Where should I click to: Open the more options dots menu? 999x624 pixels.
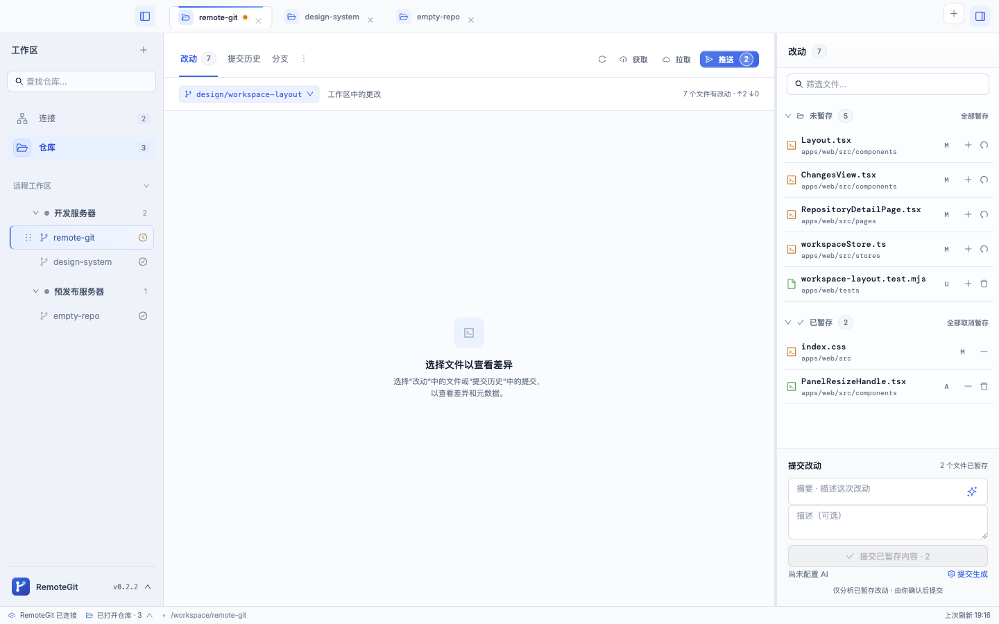coord(303,59)
